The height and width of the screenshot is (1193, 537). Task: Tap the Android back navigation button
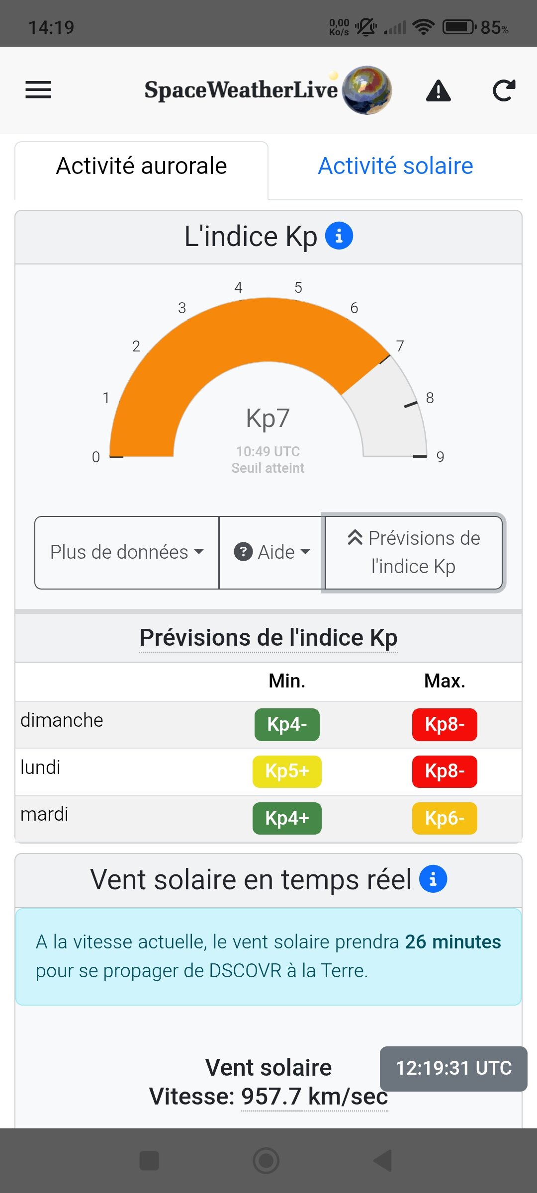tap(383, 1160)
